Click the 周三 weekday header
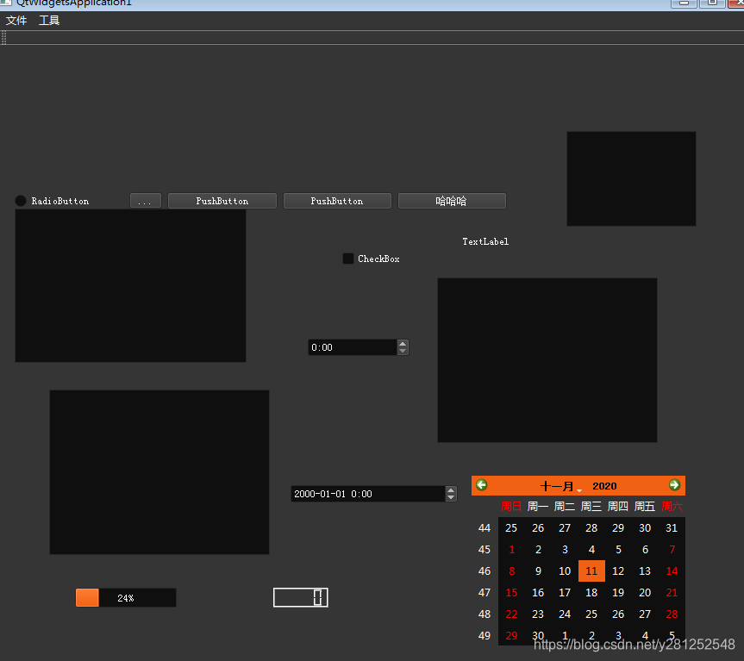744x661 pixels. (x=591, y=507)
